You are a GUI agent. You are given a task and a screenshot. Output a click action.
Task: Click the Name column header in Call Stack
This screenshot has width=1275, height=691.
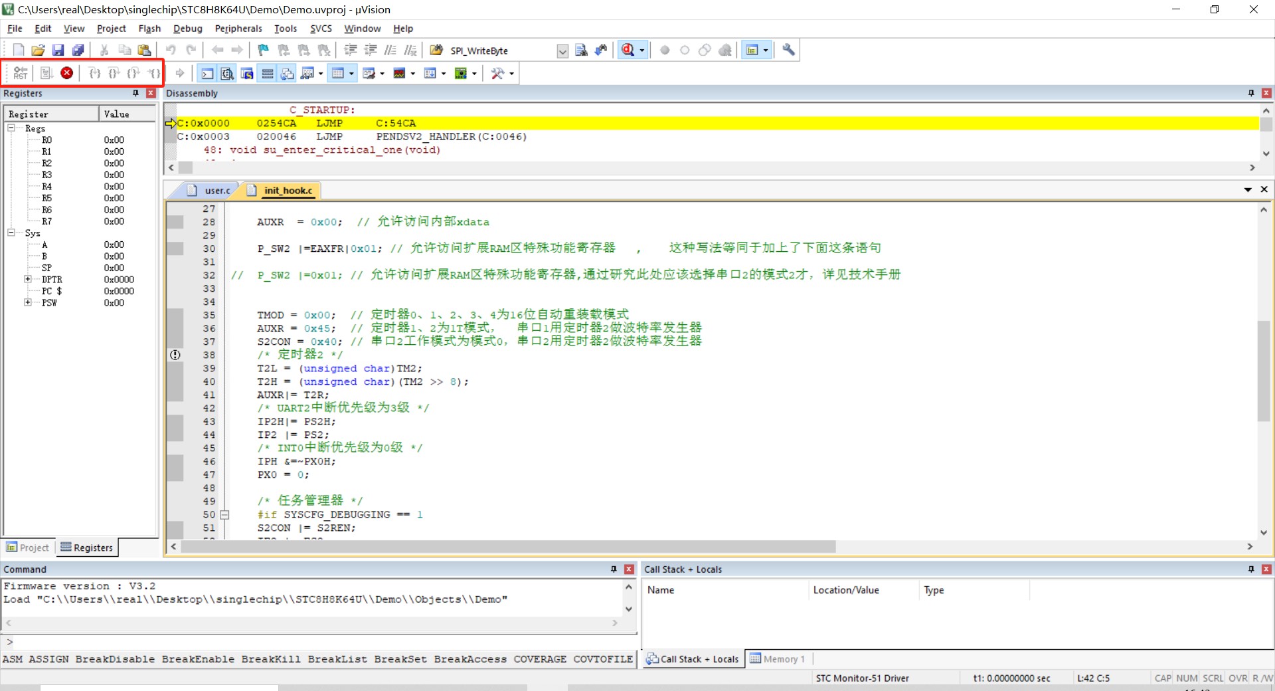pos(726,590)
